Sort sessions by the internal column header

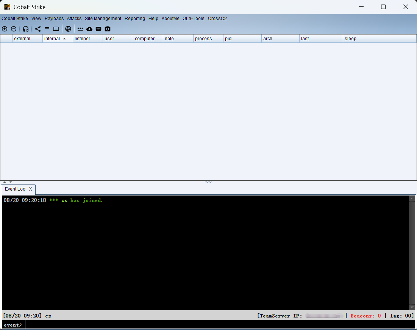58,39
